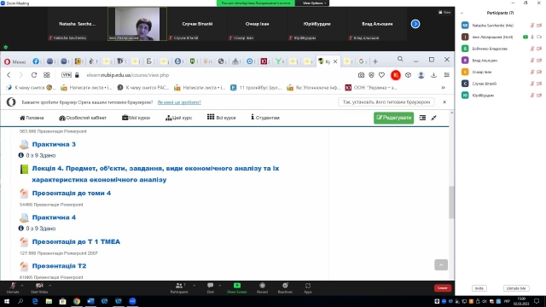Go to Головна in course navigation

tap(32, 118)
